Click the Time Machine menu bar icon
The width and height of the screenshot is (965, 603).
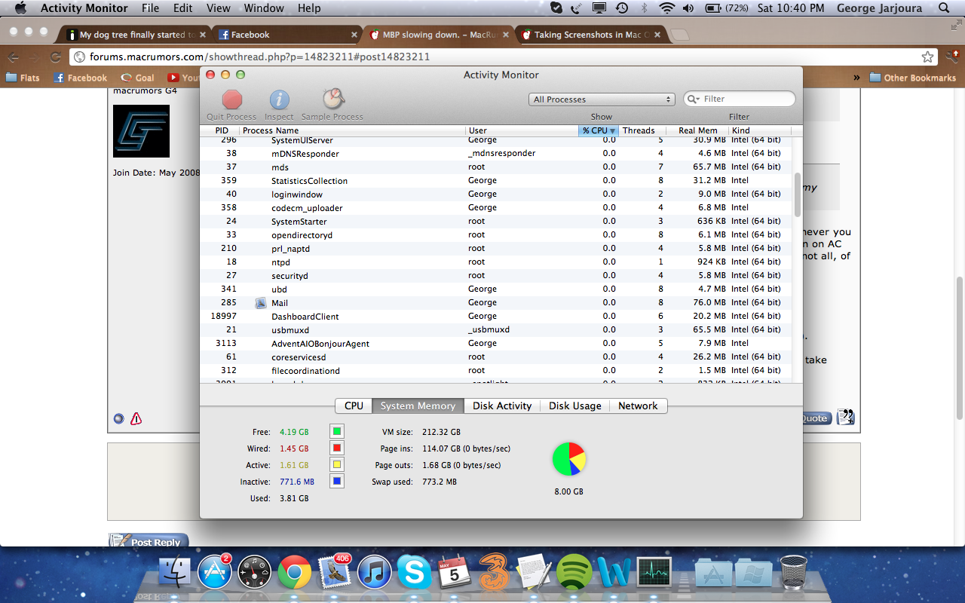622,8
